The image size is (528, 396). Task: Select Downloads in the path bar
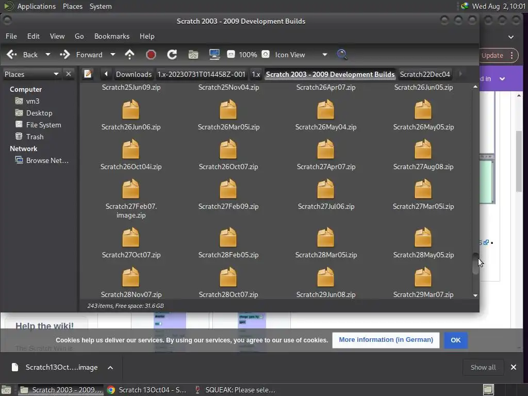[134, 74]
